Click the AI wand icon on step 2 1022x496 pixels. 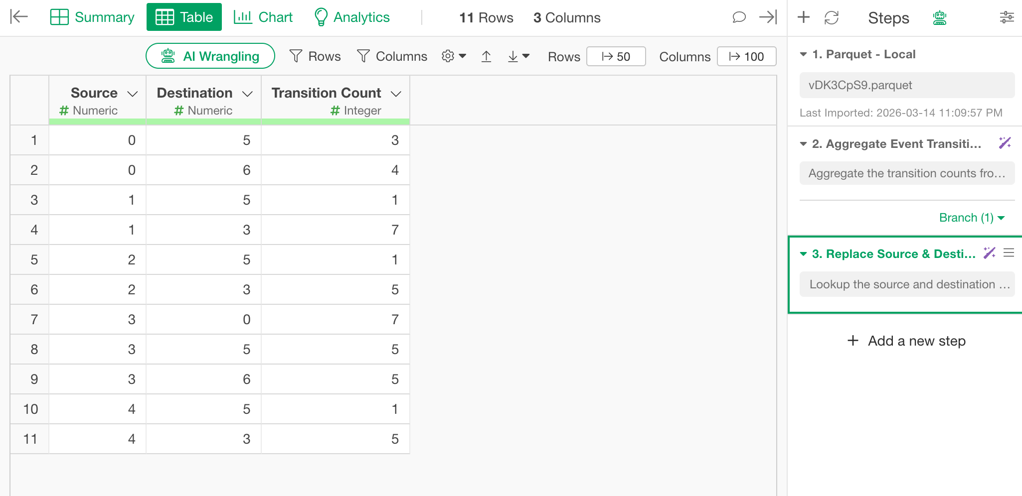click(1005, 143)
